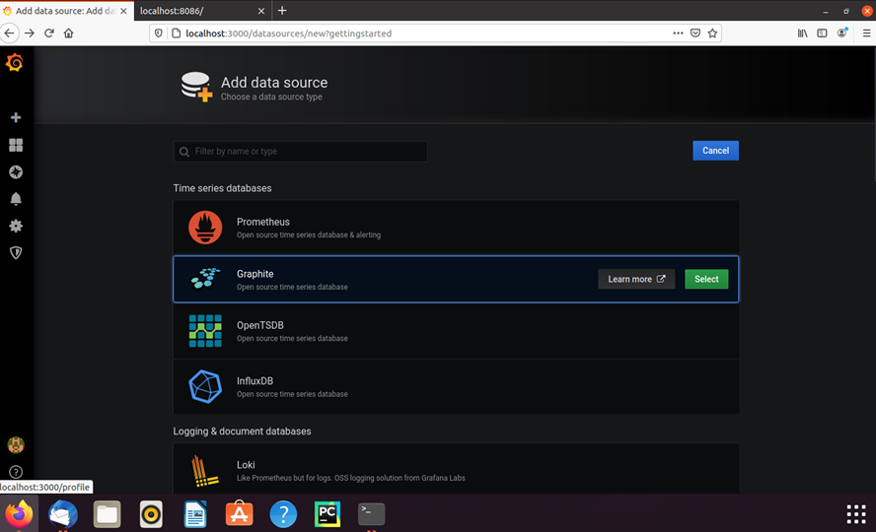The image size is (876, 532).
Task: Open the dock Help icon
Action: coord(283,513)
